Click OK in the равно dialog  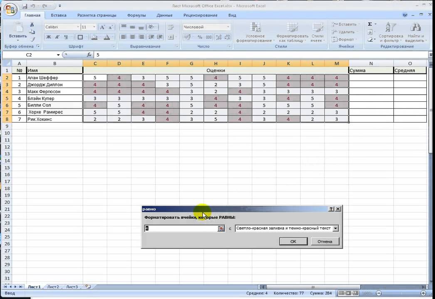point(293,241)
